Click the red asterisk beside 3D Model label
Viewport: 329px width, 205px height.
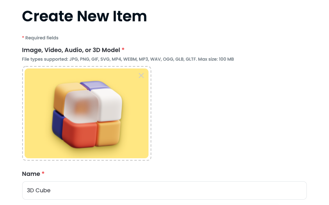(x=123, y=49)
